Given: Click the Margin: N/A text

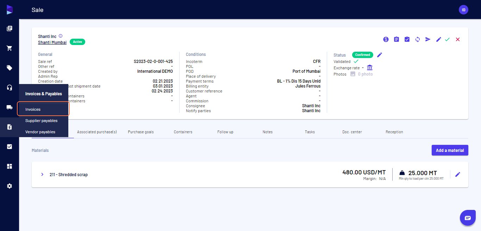Looking at the screenshot, I should [x=374, y=179].
